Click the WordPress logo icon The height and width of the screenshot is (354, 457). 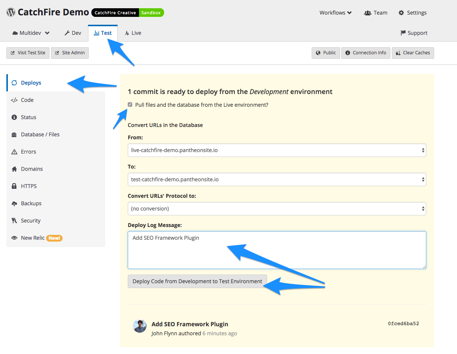click(11, 12)
